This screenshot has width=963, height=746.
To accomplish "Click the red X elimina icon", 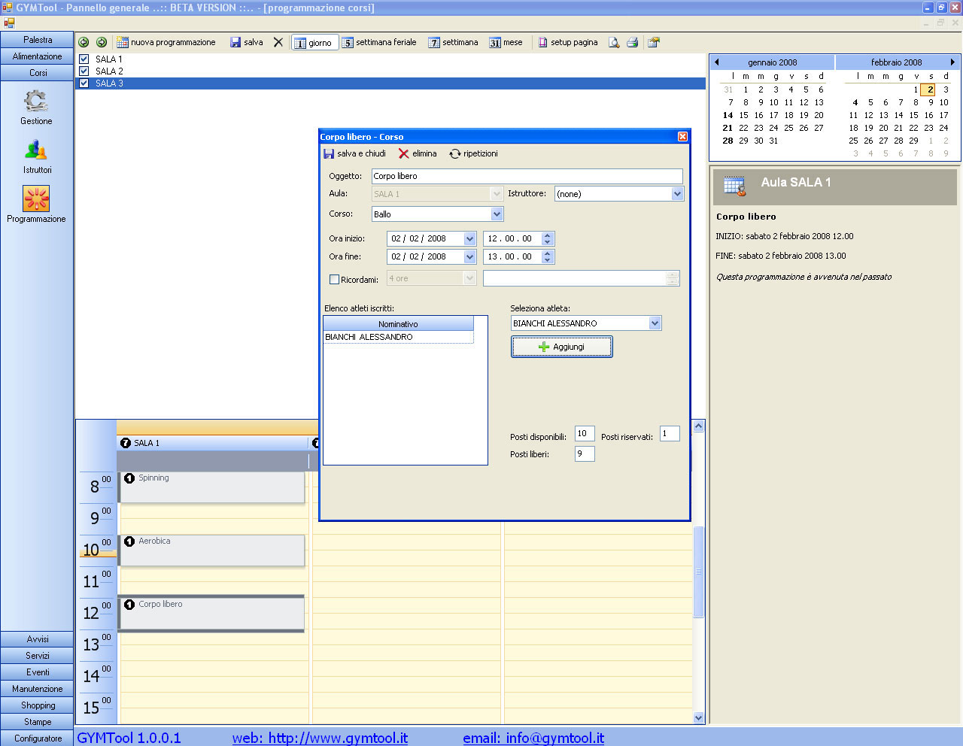I will coord(404,153).
